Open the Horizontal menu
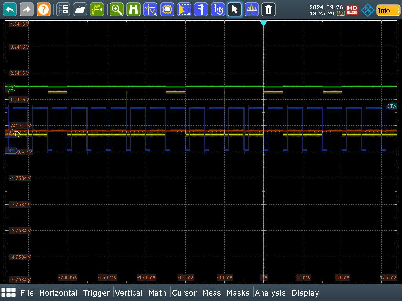 [58, 293]
